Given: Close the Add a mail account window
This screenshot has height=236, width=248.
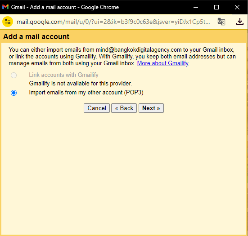Looking at the screenshot, I should 237,7.
